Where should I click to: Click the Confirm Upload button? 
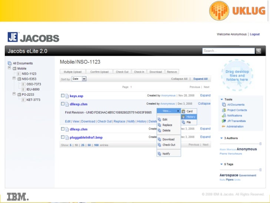pos(99,72)
